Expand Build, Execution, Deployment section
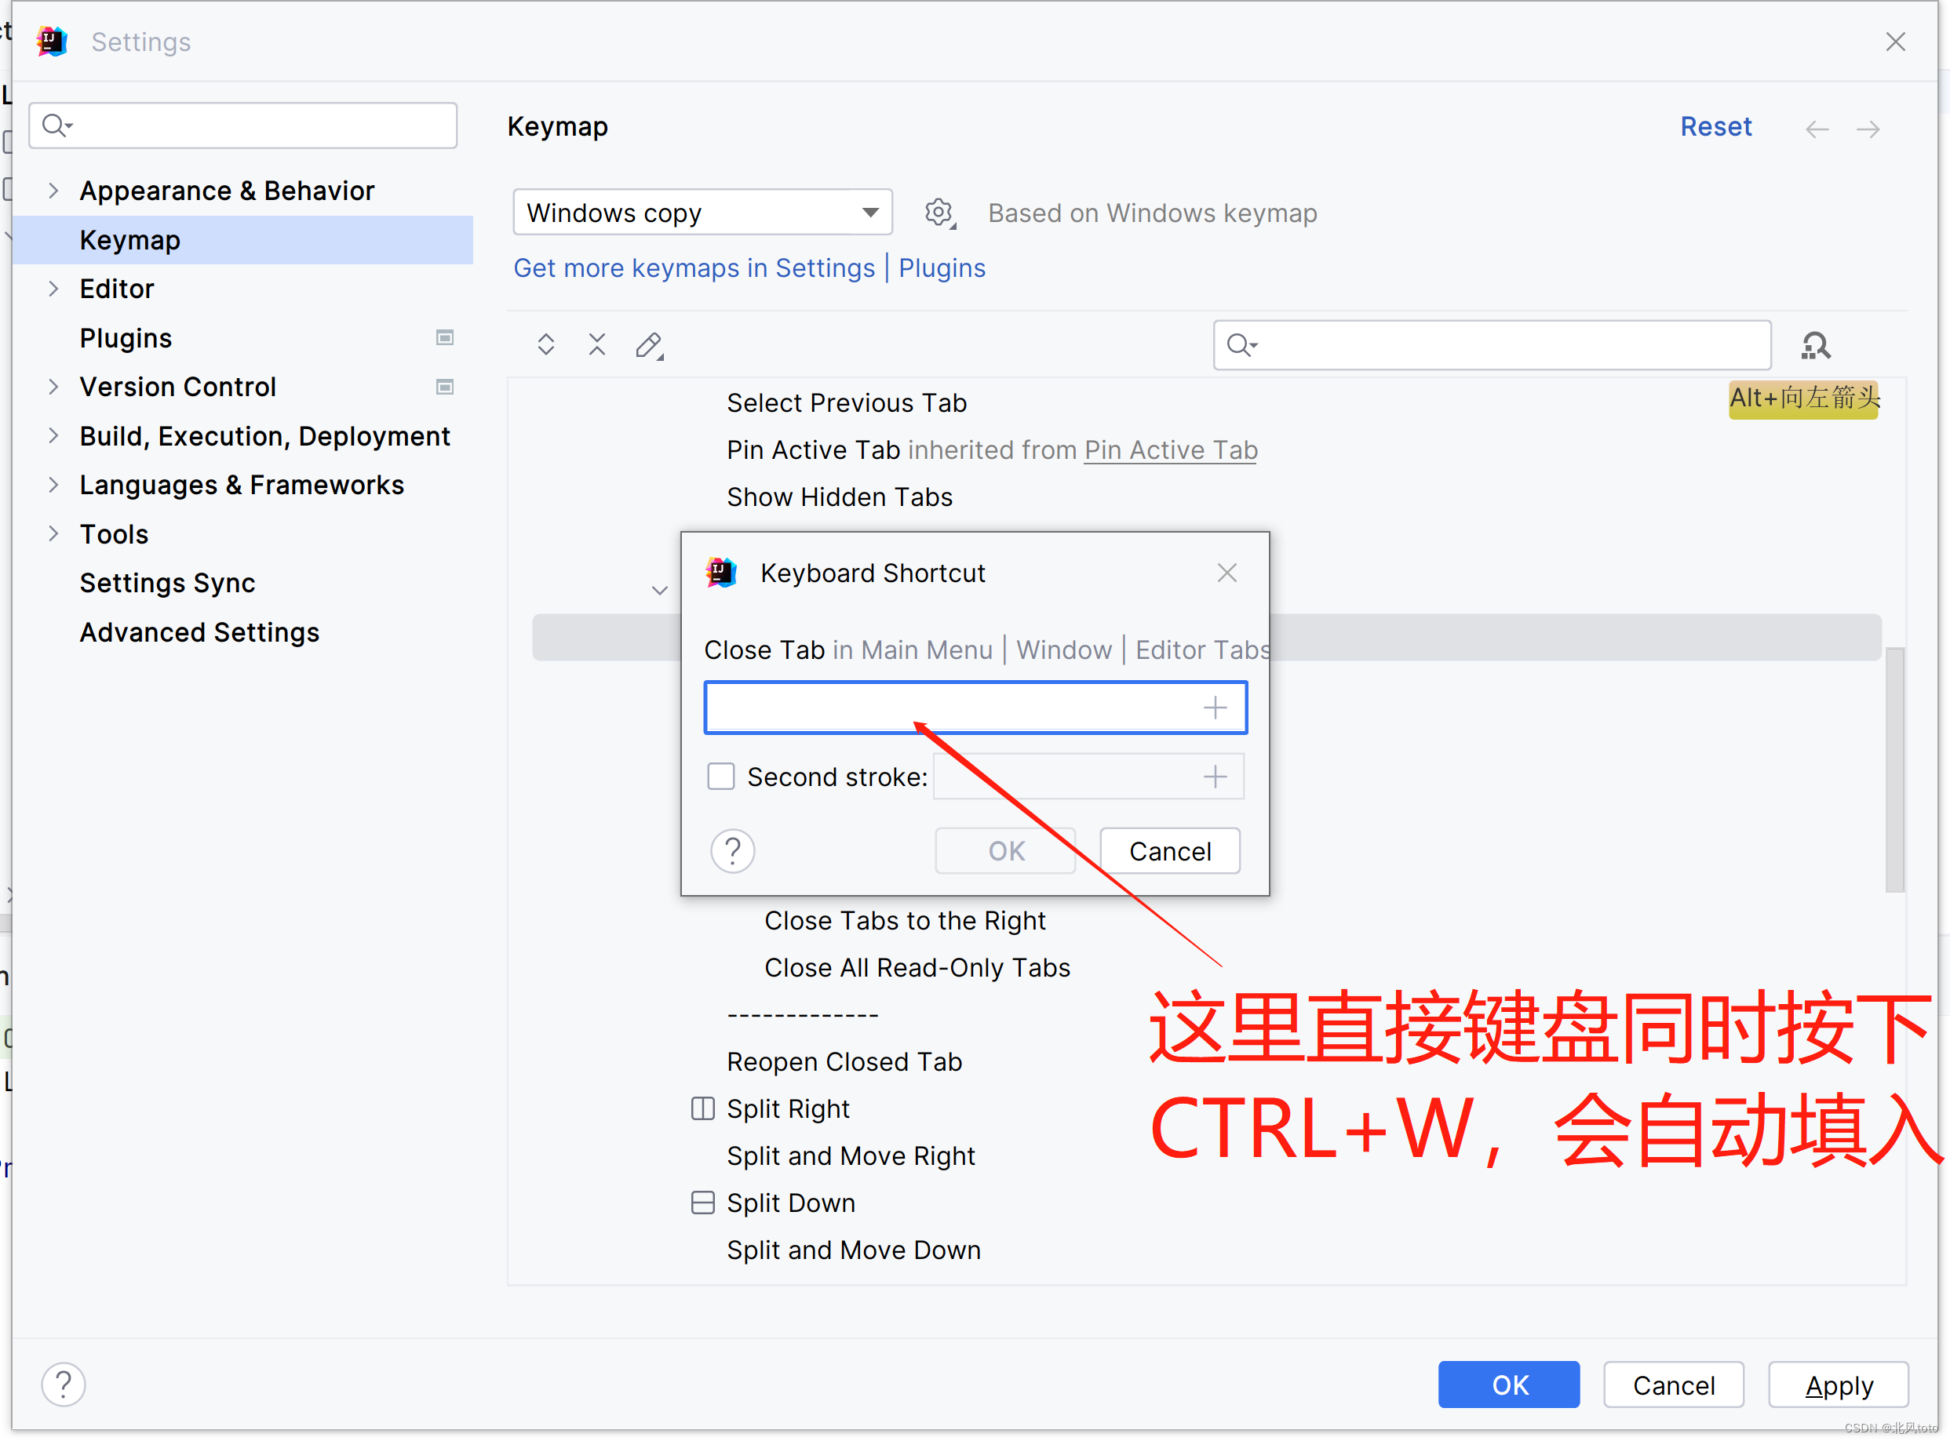Screen dimensions: 1950x1441 coord(54,435)
